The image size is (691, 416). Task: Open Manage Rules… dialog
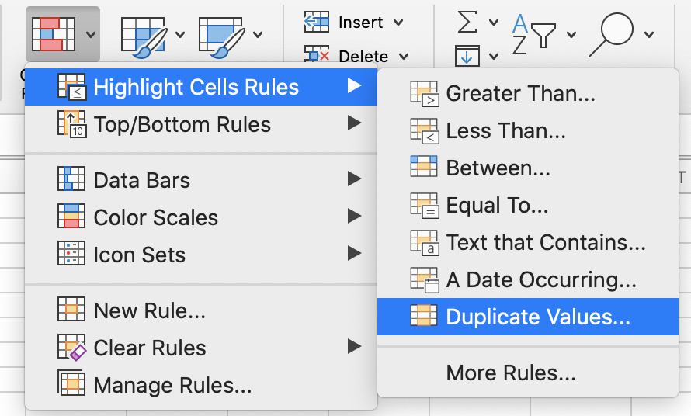[x=201, y=385]
